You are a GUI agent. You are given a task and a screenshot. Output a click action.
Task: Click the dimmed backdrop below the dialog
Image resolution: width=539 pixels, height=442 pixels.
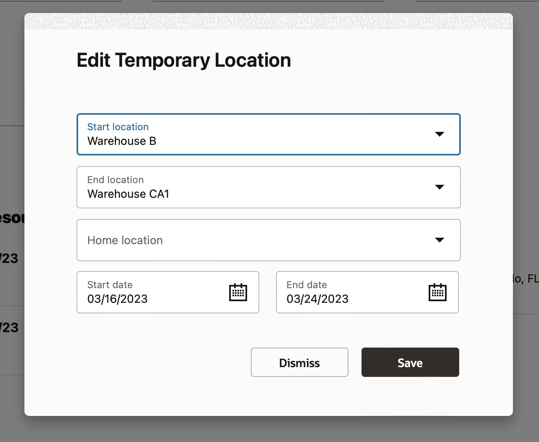click(269, 429)
